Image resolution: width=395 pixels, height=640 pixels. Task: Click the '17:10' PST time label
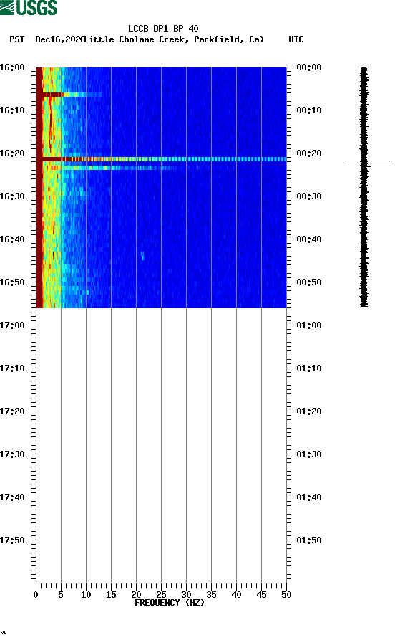tap(12, 368)
